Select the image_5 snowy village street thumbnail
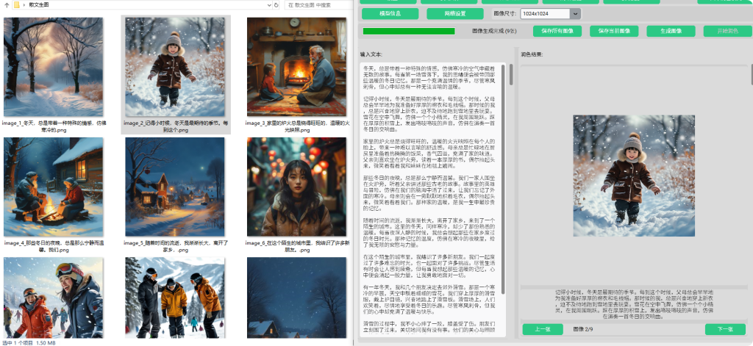The height and width of the screenshot is (346, 753). (175, 187)
